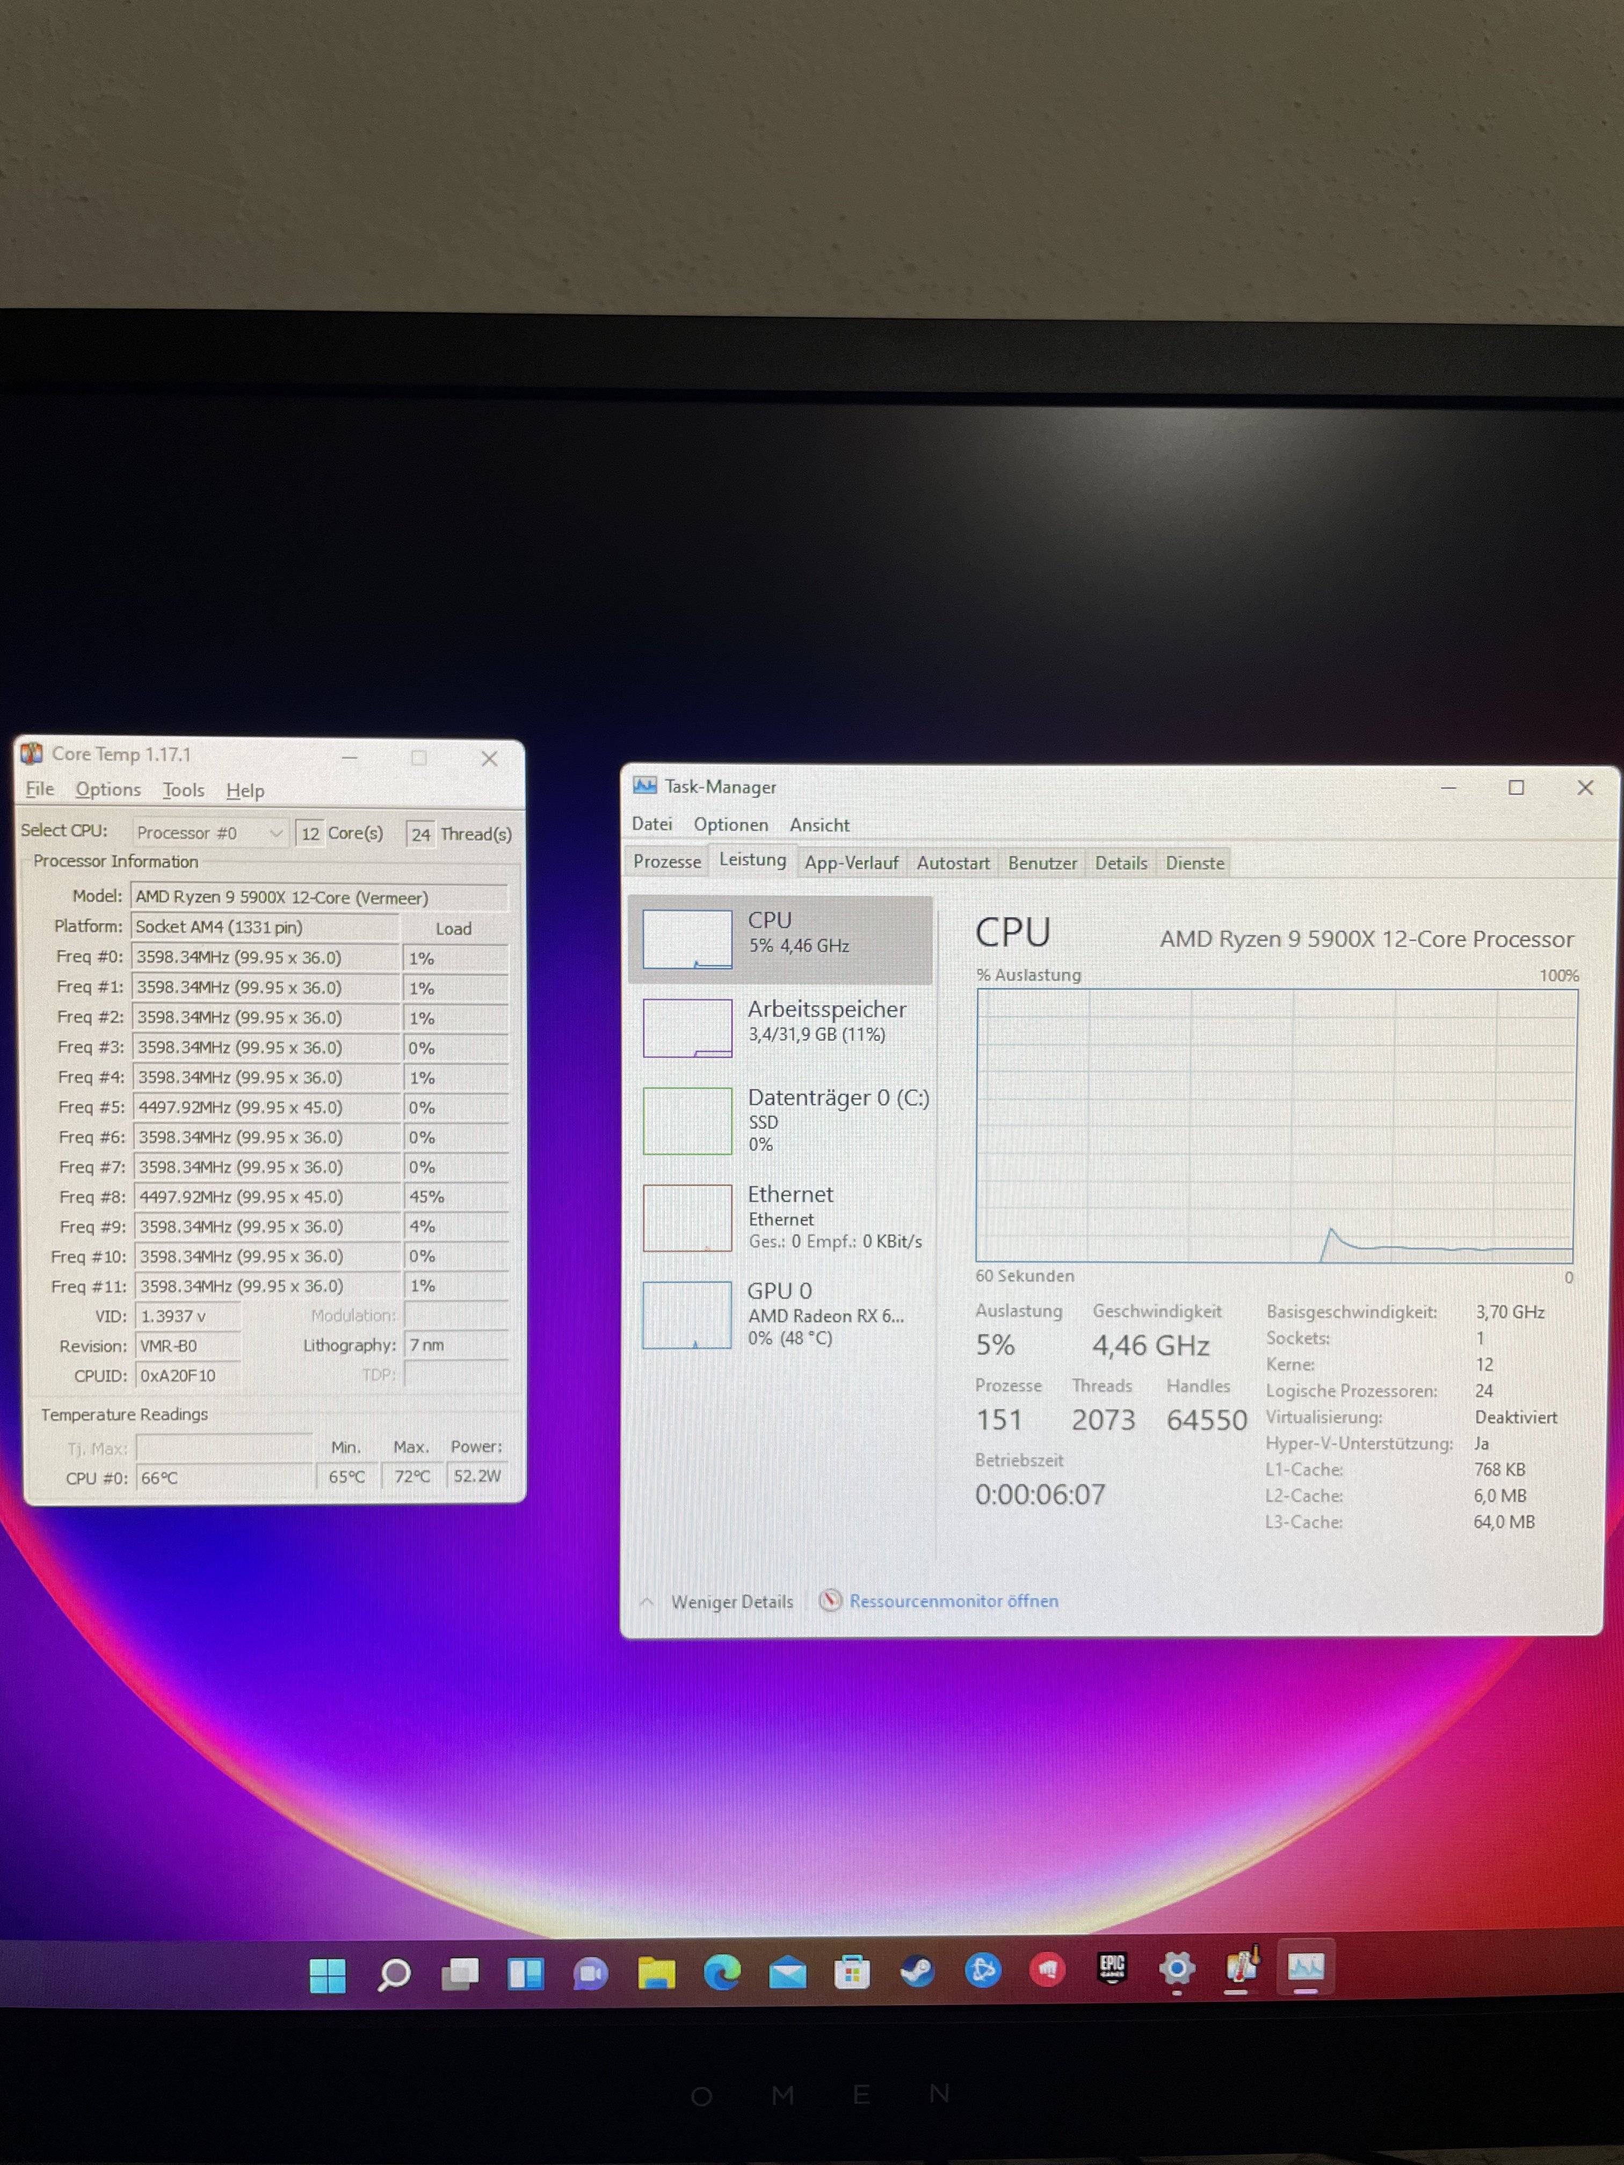Open the Ressourcenmonitor öffnen link
The width and height of the screenshot is (1624, 2165).
pos(953,1601)
